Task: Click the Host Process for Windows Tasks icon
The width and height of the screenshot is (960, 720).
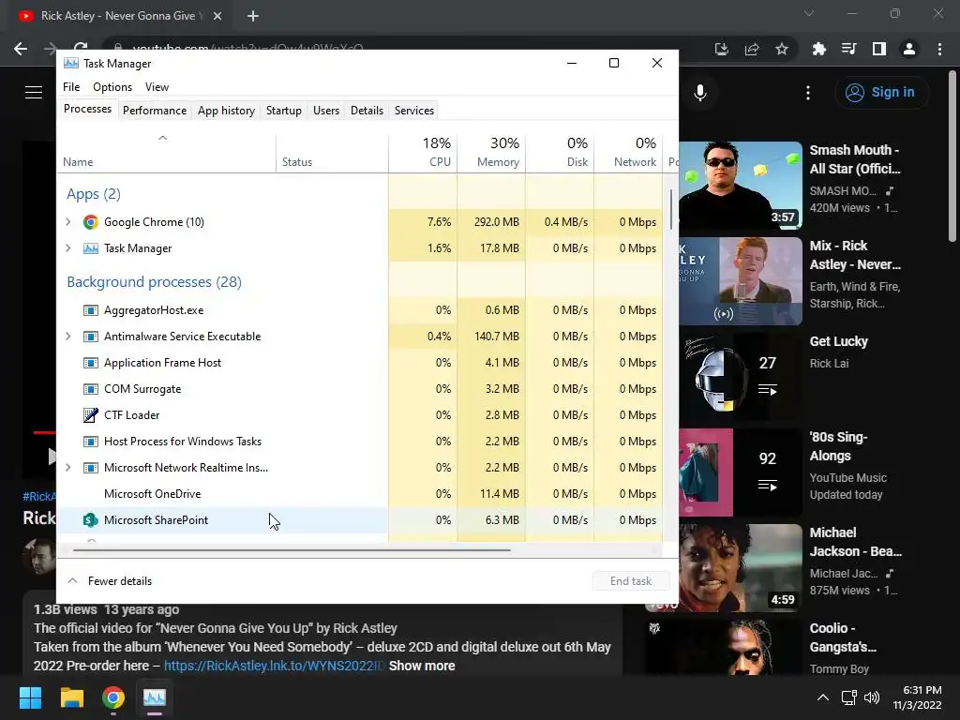Action: [91, 442]
